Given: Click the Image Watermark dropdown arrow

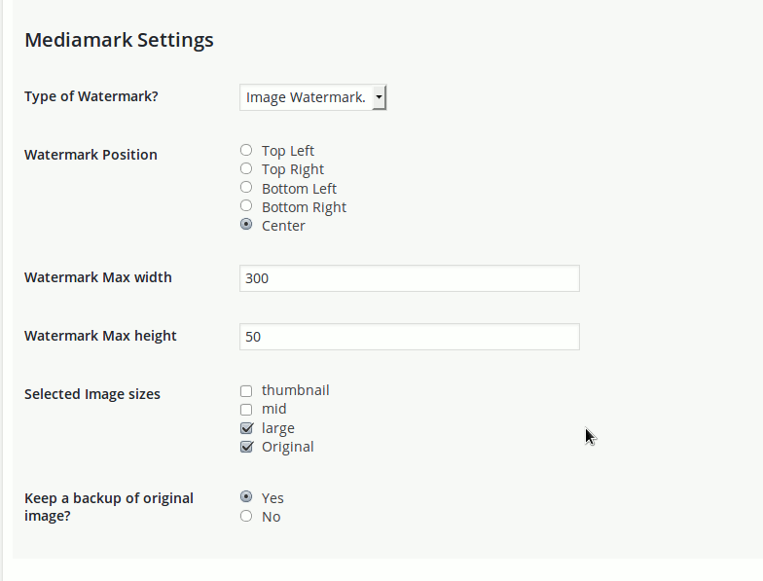Looking at the screenshot, I should [x=380, y=97].
